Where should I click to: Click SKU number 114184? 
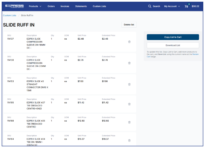11,139
